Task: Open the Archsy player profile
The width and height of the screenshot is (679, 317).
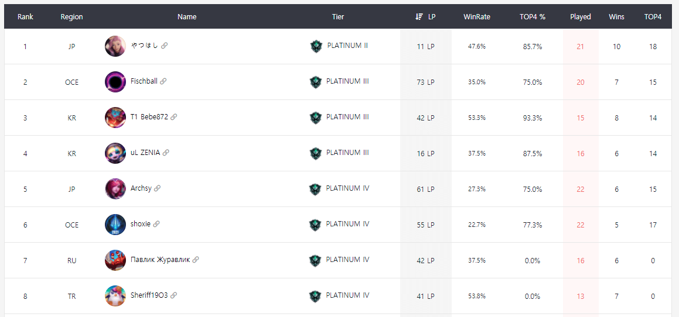Action: pyautogui.click(x=141, y=188)
